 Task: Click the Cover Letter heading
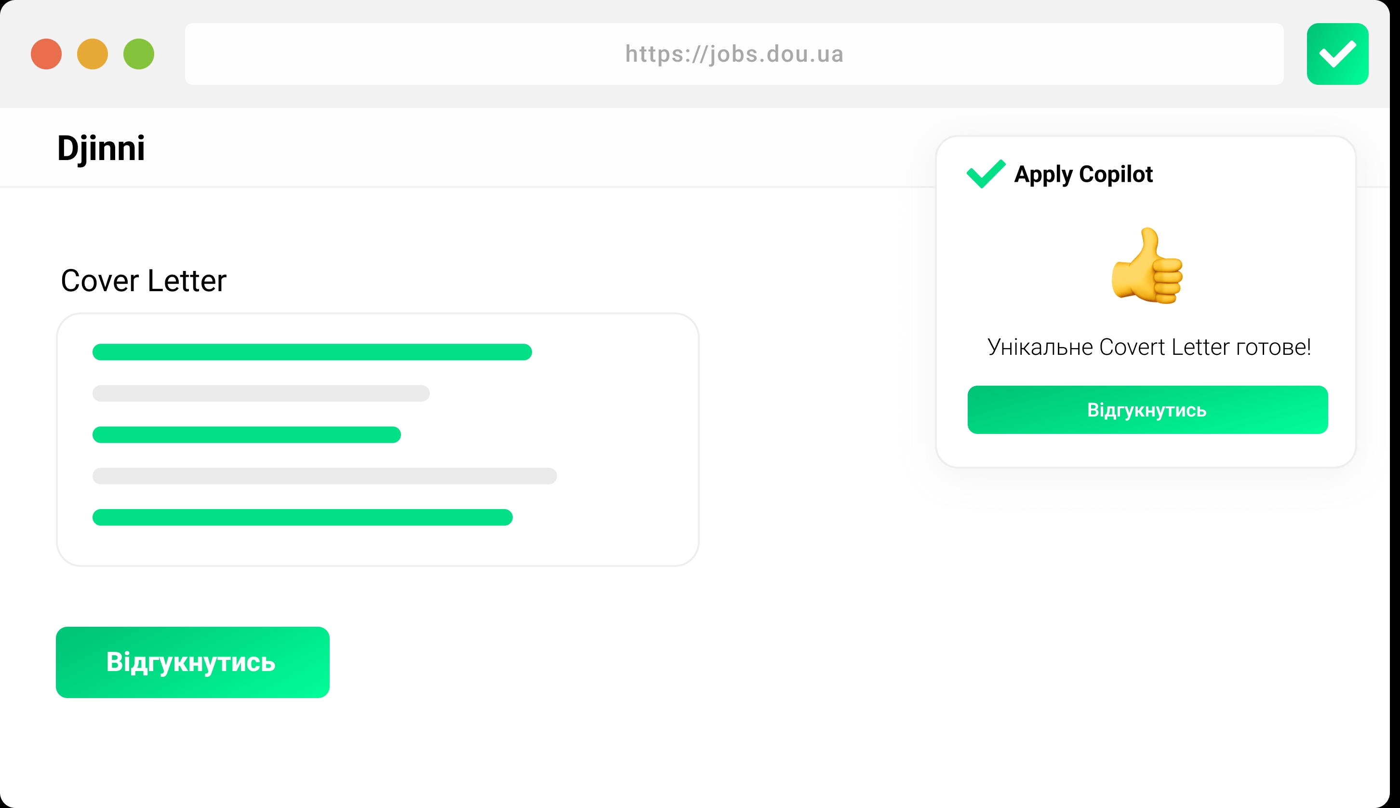(x=144, y=281)
